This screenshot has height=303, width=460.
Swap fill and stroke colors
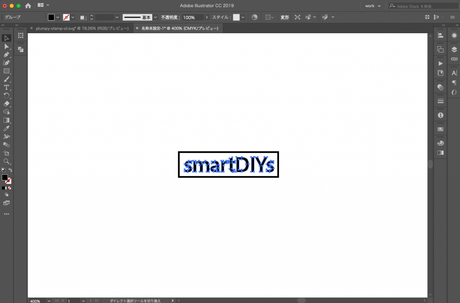10,170
